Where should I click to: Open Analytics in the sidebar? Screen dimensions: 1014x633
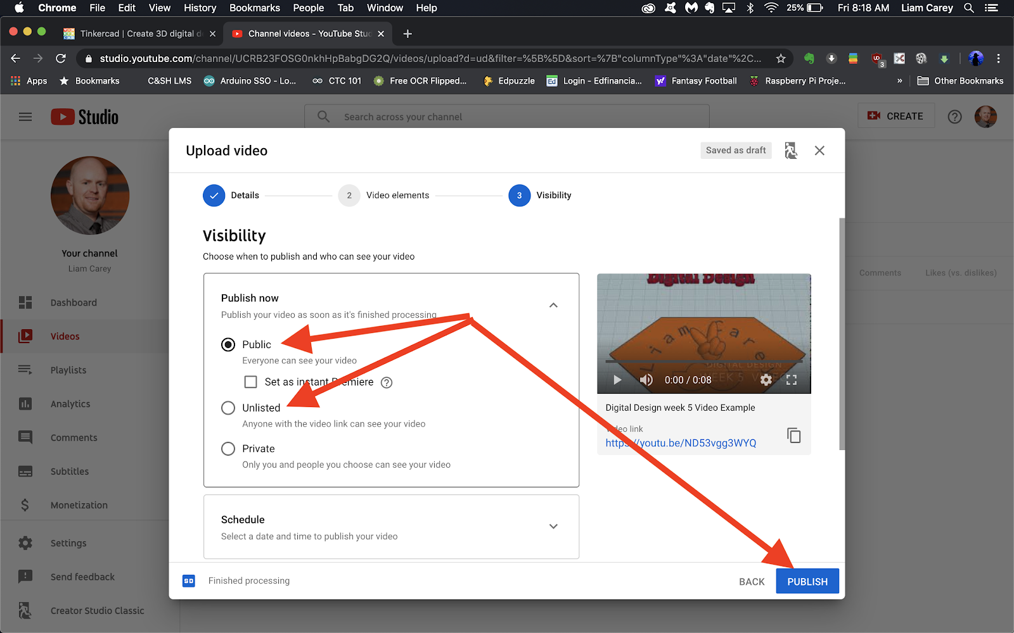(x=70, y=404)
